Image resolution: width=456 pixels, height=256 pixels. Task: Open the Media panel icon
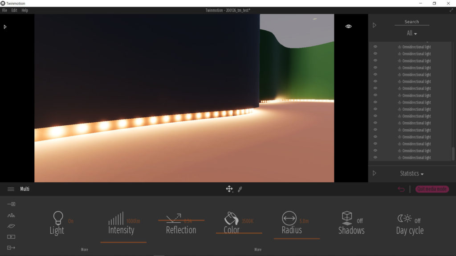[11, 236]
